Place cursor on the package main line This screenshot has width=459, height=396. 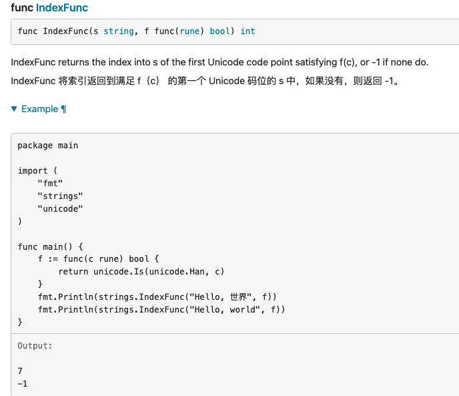pyautogui.click(x=48, y=145)
